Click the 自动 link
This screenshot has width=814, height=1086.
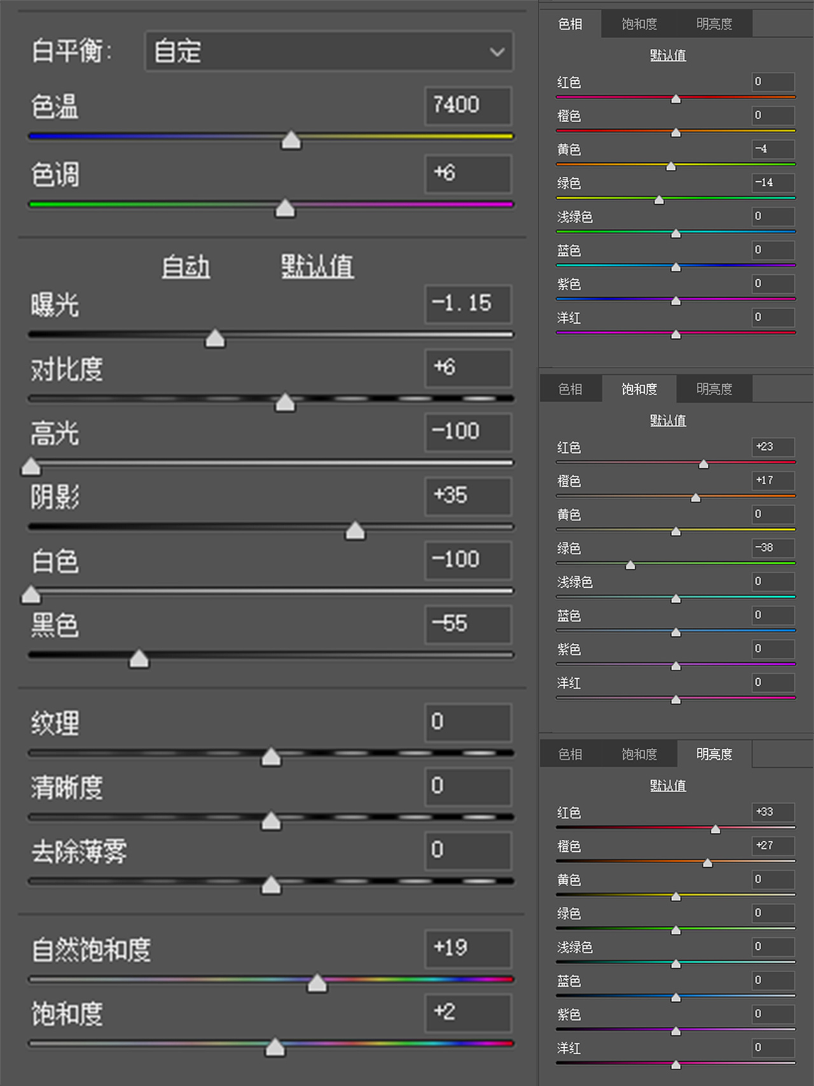186,267
